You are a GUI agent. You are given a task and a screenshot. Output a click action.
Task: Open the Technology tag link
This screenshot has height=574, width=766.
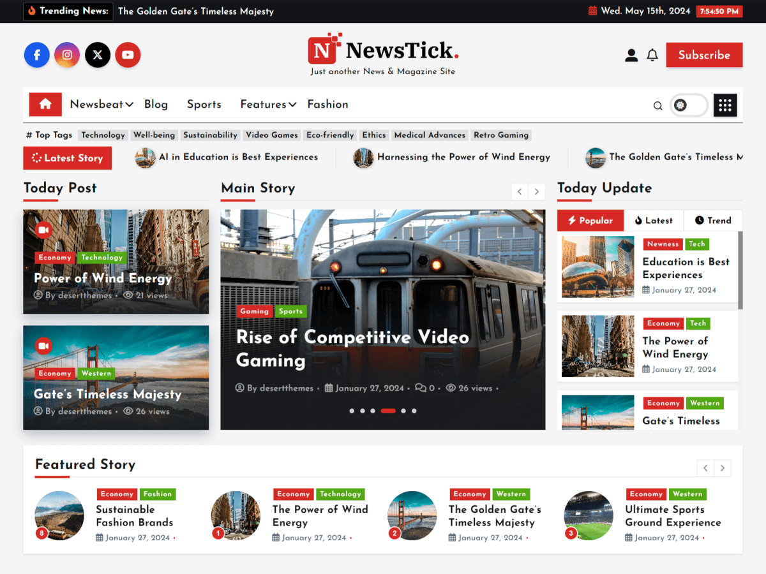tap(103, 135)
